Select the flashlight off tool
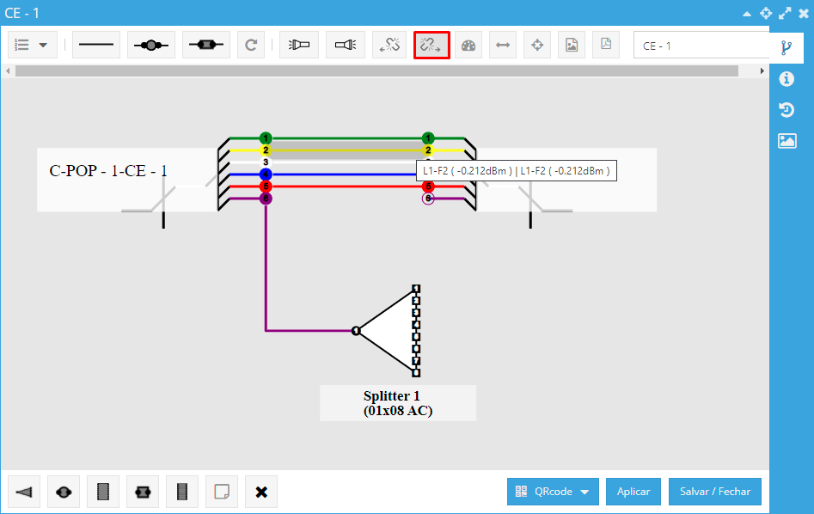The image size is (814, 514). pyautogui.click(x=299, y=46)
